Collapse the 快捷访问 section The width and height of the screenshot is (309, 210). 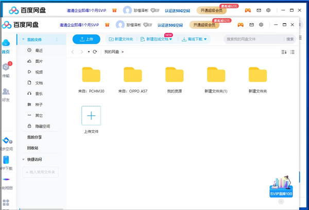coord(23,160)
